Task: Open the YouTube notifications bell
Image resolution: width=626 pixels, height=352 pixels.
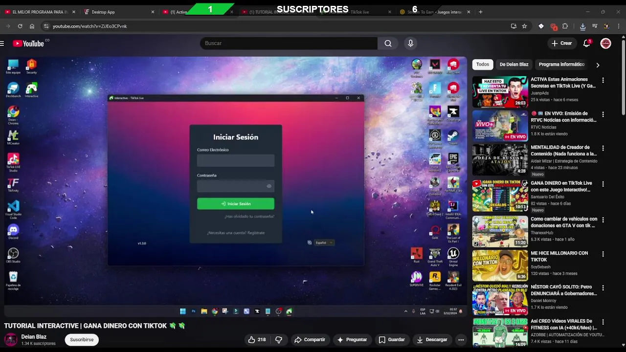Action: (x=587, y=43)
